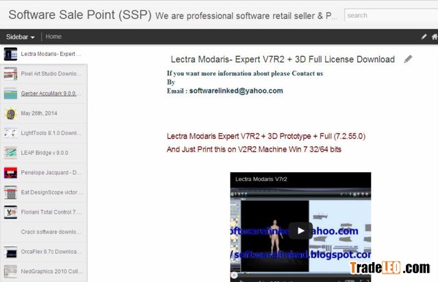Image resolution: width=438 pixels, height=282 pixels.
Task: Click the softwarelinked@yahoo.com email link
Action: [236, 91]
